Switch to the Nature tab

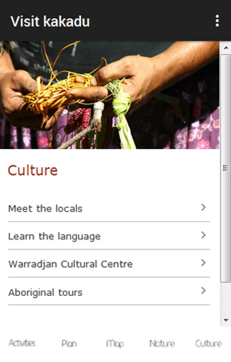click(x=162, y=343)
